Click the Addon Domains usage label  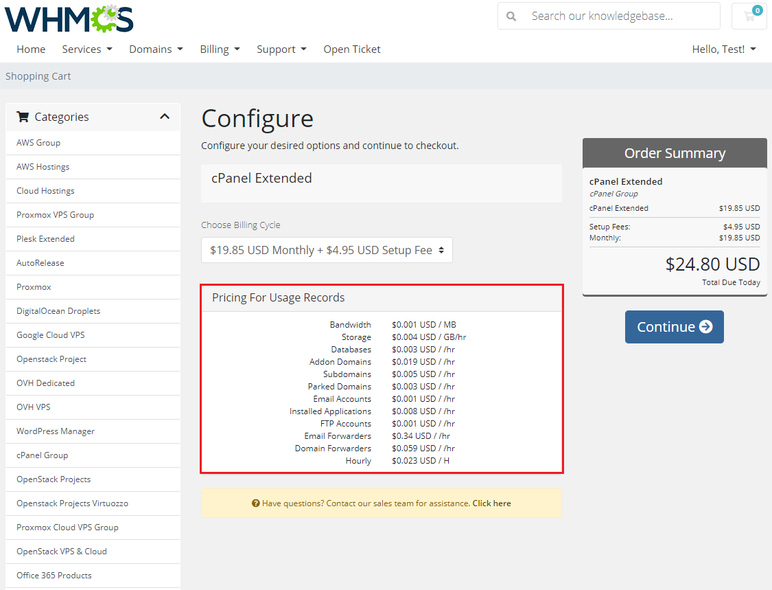coord(340,362)
